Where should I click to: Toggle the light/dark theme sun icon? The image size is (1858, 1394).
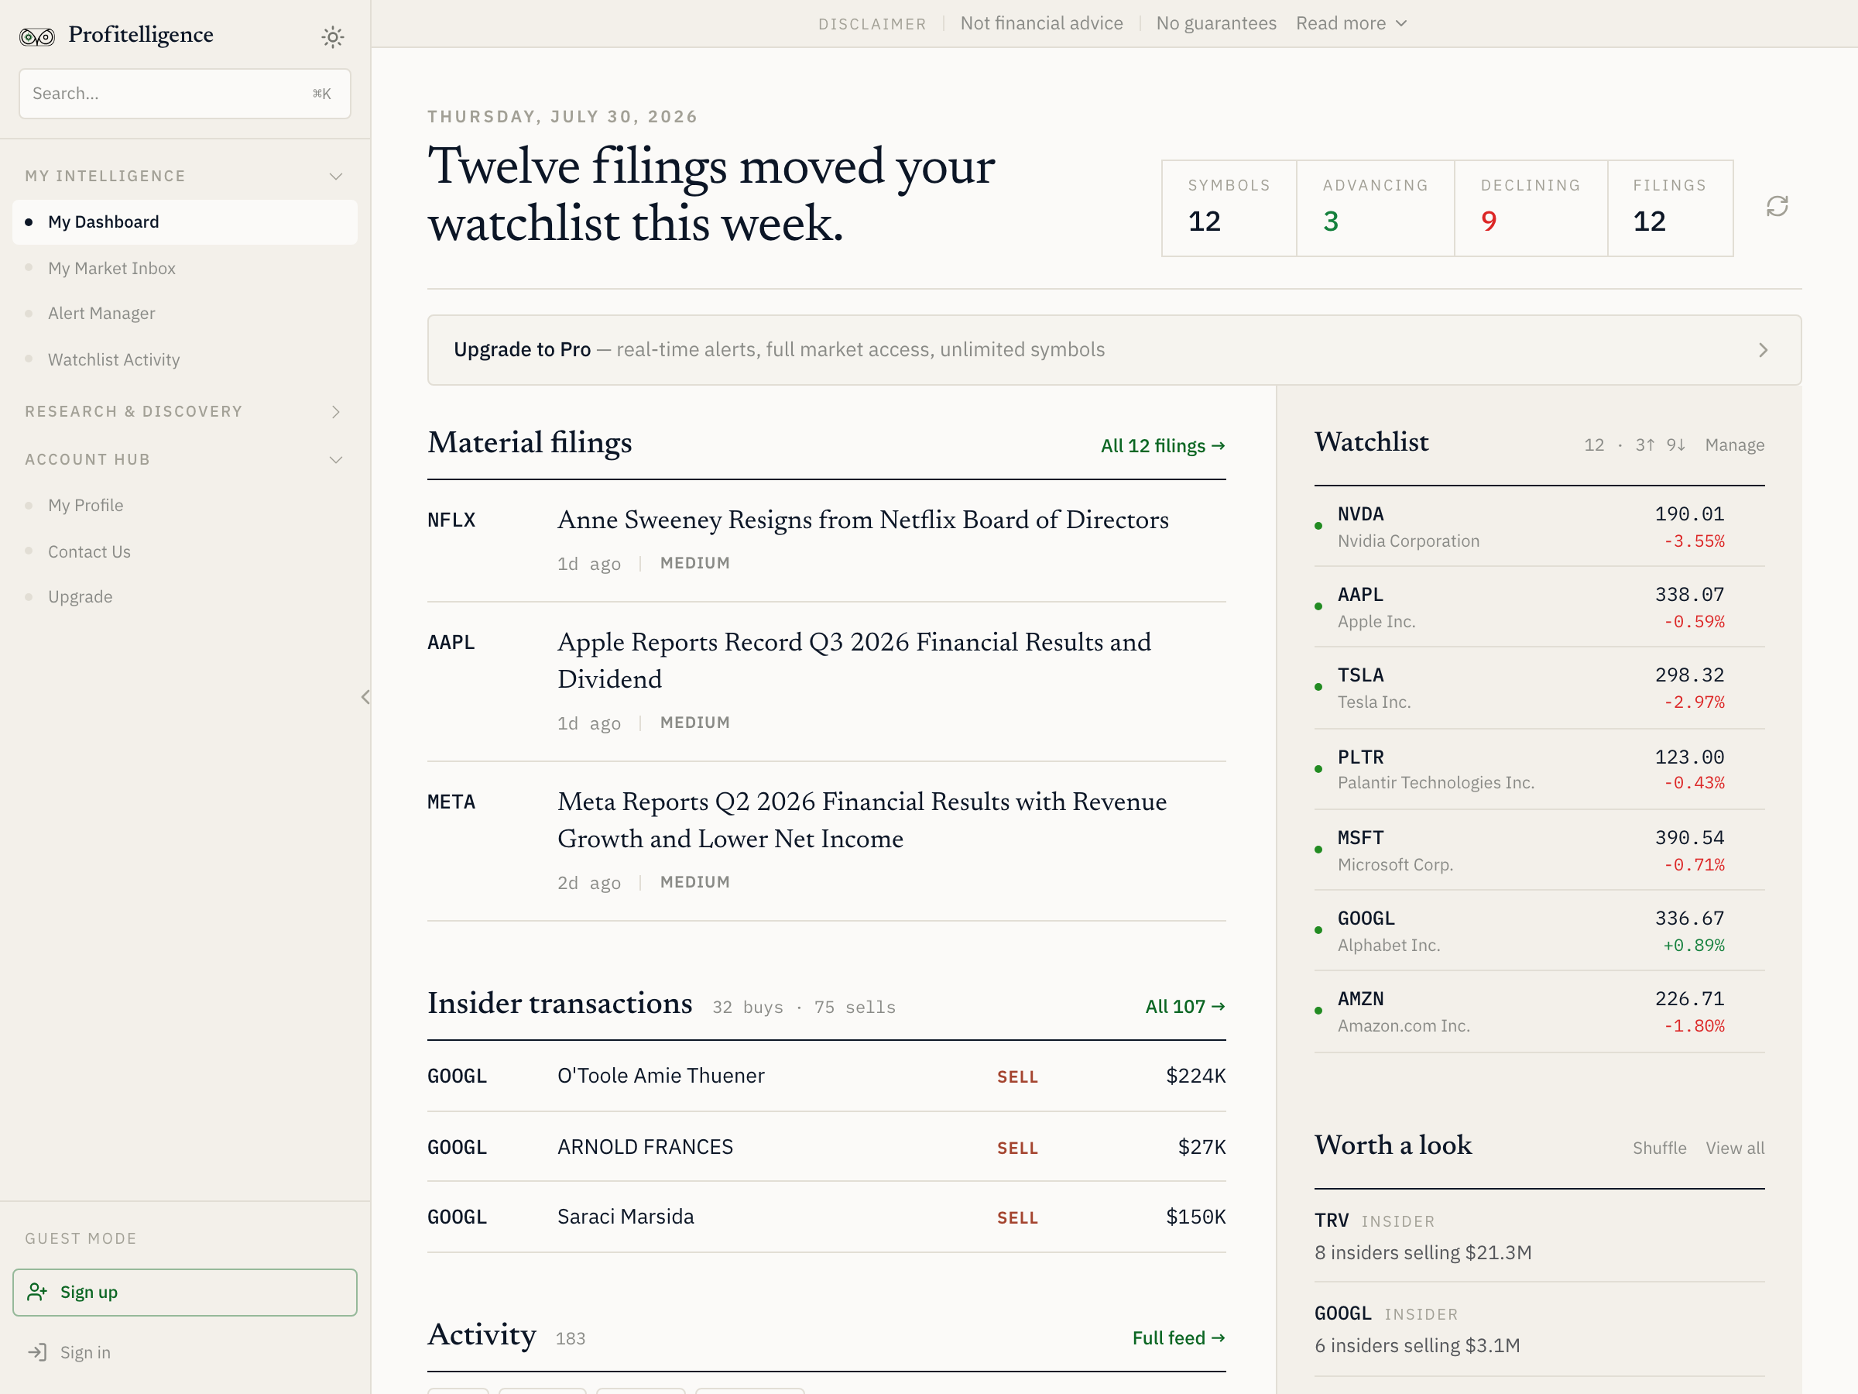coord(333,36)
